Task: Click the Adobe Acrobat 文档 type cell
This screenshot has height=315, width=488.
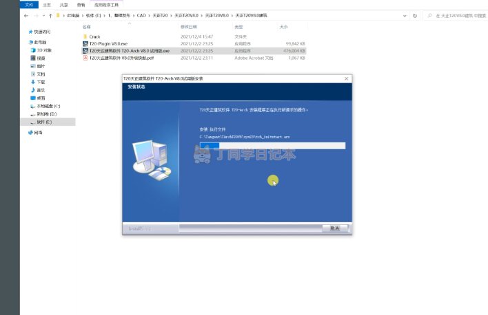Action: point(254,58)
